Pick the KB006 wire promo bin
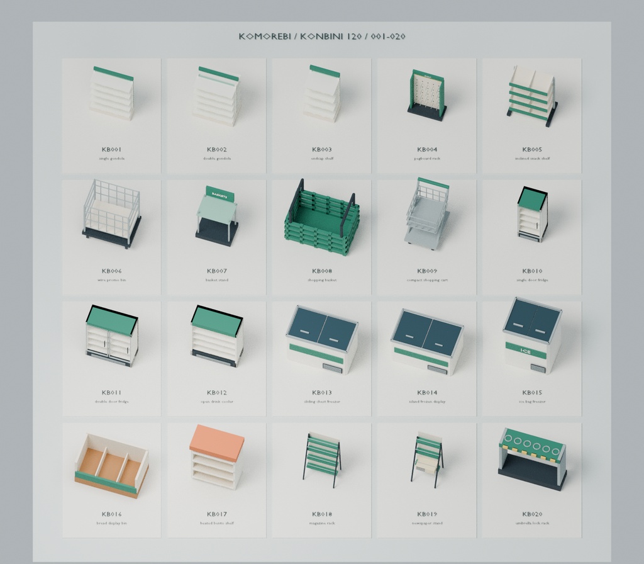This screenshot has height=564, width=644. point(111,237)
